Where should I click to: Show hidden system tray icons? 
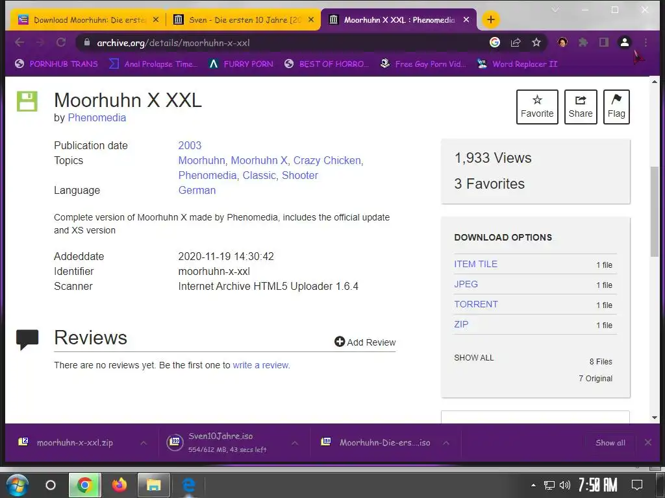(534, 485)
